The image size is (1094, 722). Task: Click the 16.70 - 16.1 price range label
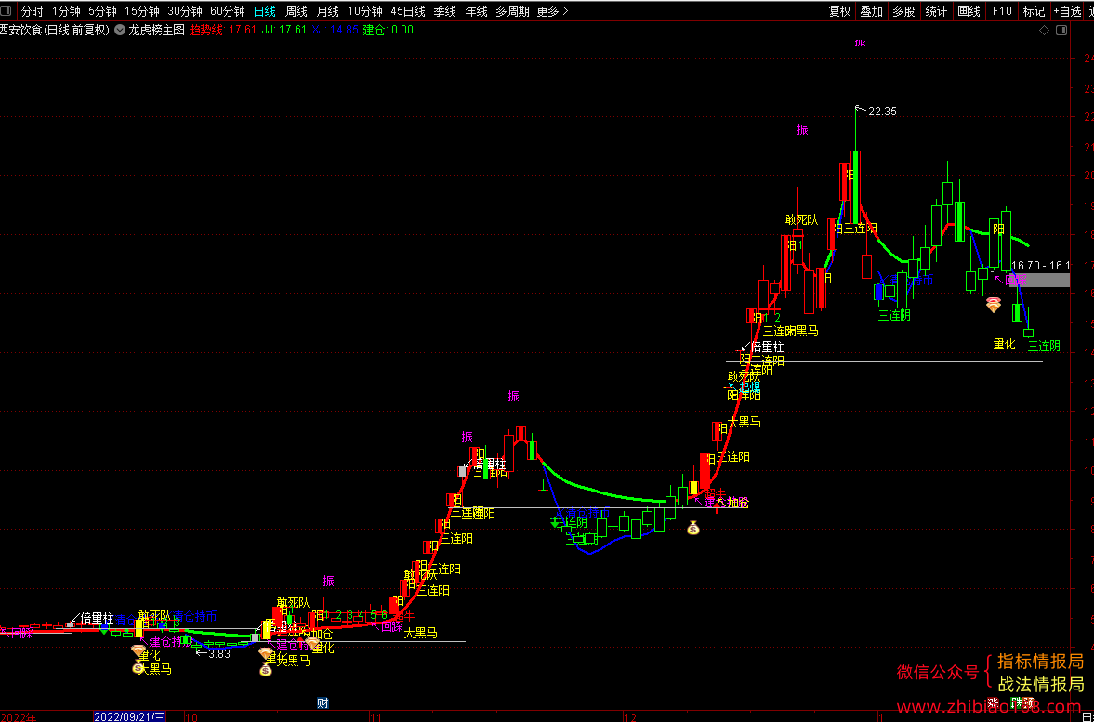tap(1040, 266)
